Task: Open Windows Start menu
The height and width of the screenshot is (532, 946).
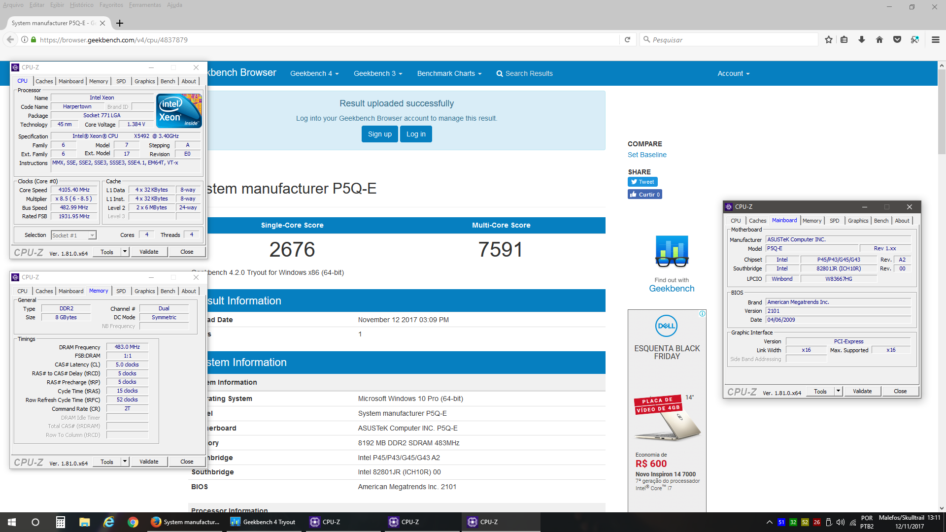Action: [x=12, y=522]
